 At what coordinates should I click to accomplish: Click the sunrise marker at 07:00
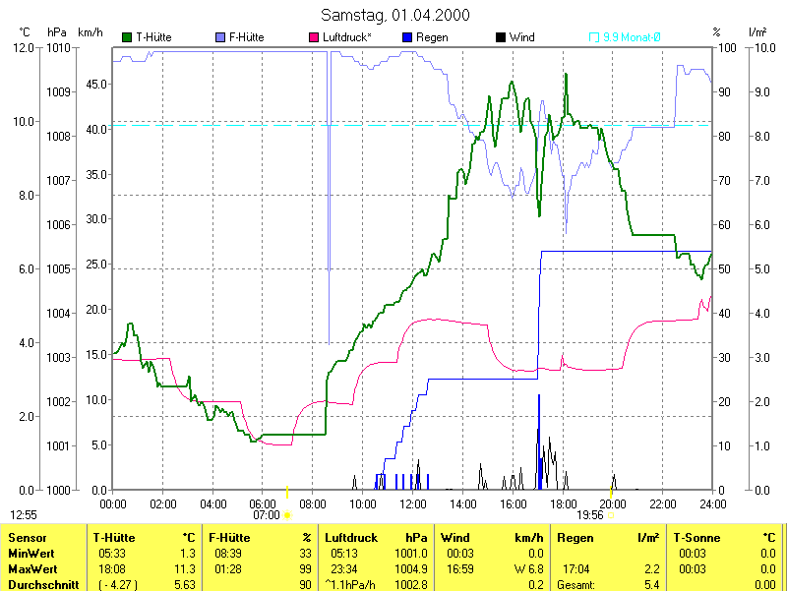click(287, 513)
